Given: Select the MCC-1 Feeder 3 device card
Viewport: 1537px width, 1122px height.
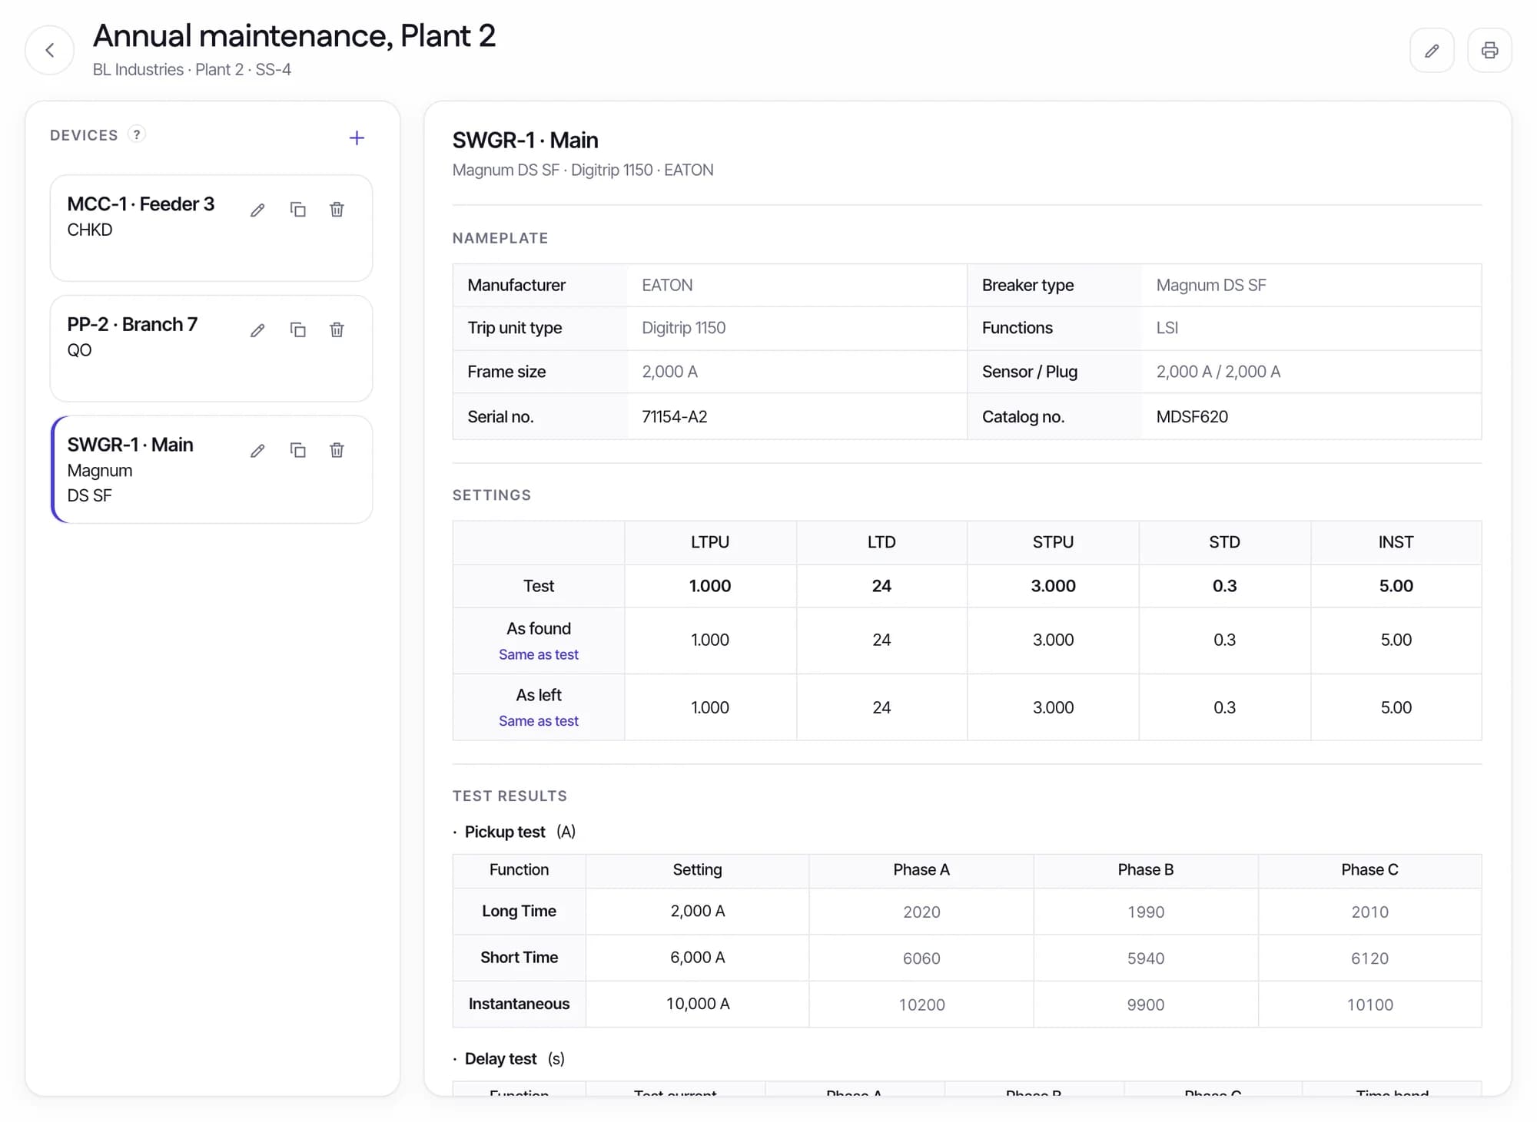Looking at the screenshot, I should point(211,228).
